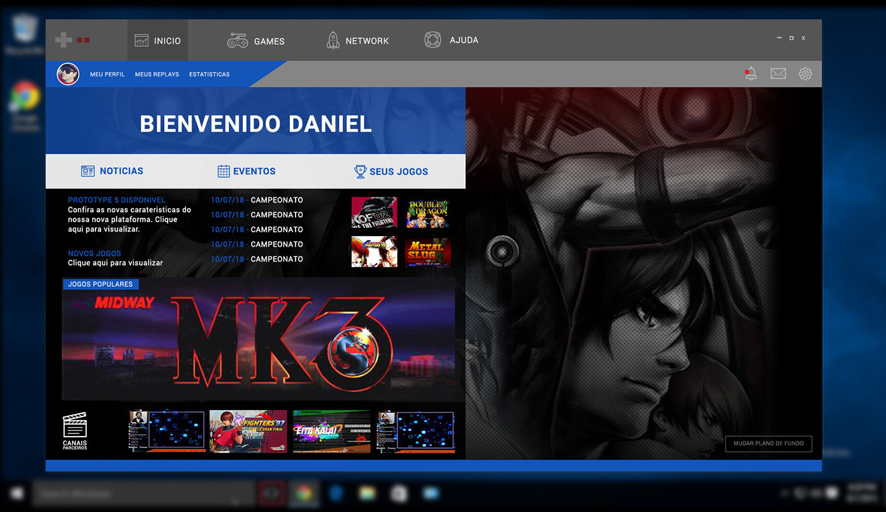Open the Recycle Bin desktop icon

(24, 35)
